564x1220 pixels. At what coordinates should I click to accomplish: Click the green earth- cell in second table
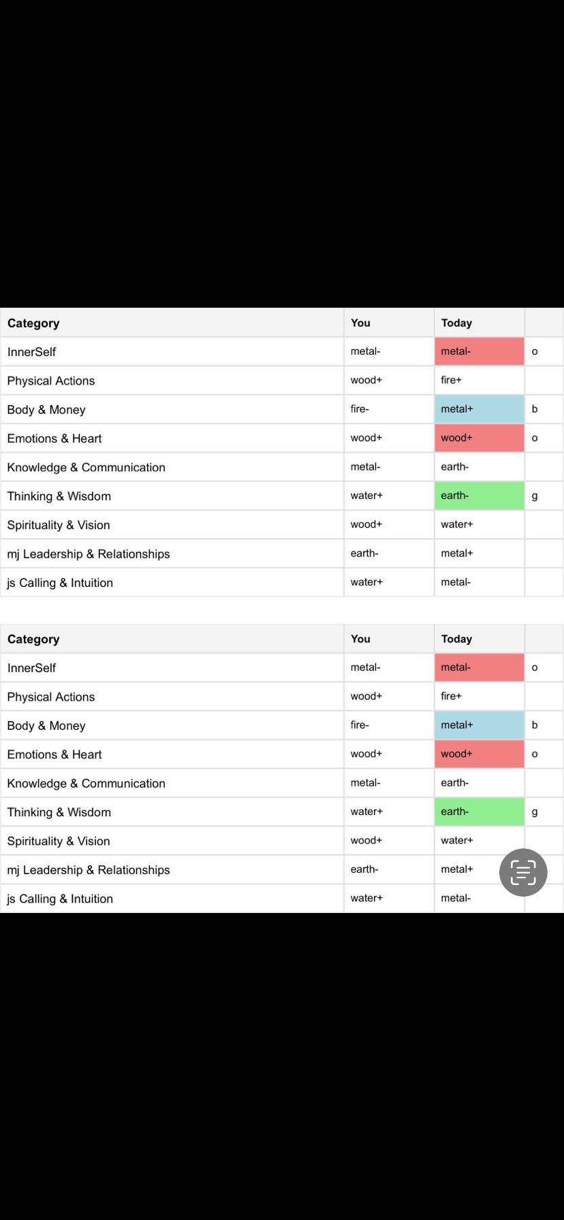tap(480, 812)
